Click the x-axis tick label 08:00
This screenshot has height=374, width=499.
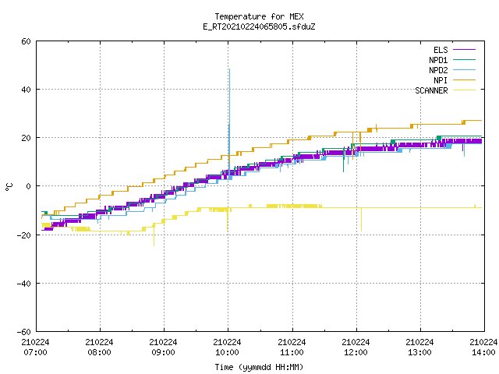(x=99, y=352)
